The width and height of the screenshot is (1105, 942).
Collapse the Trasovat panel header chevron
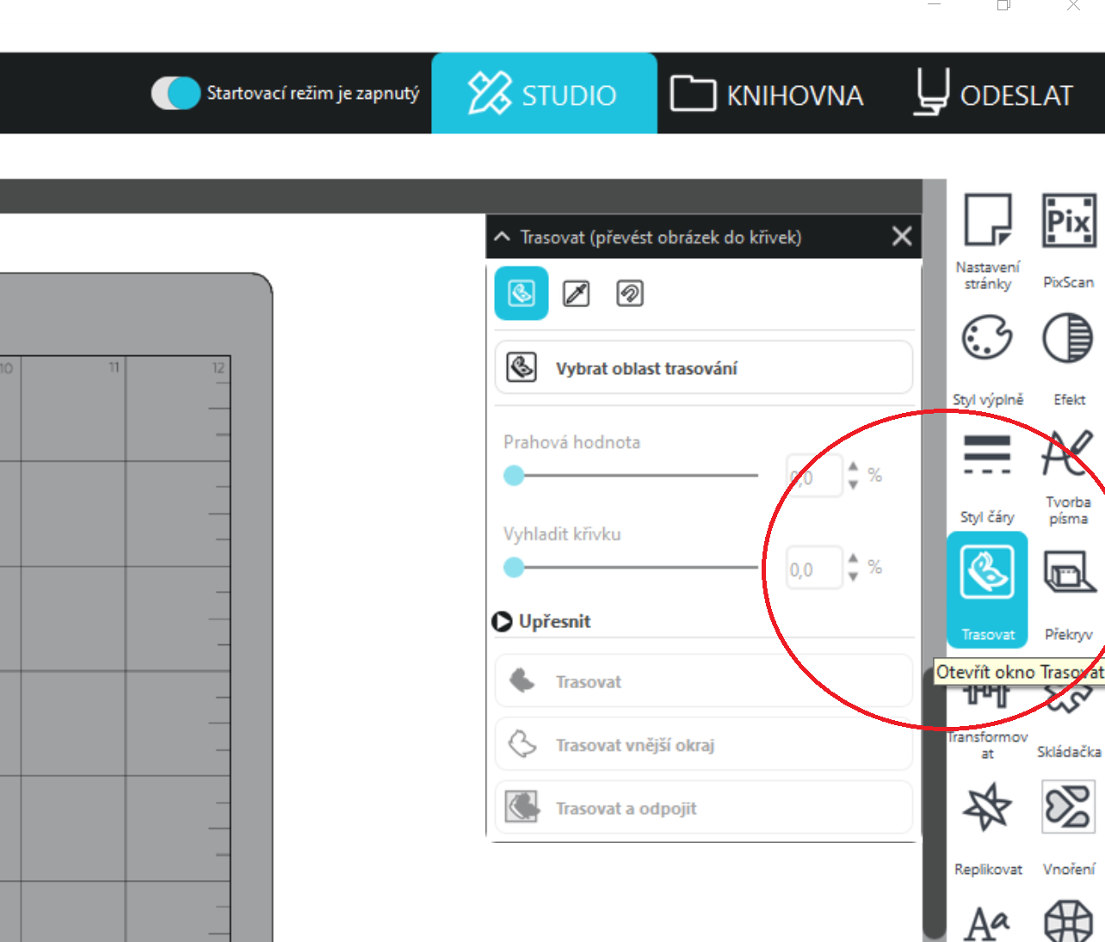pyautogui.click(x=503, y=237)
